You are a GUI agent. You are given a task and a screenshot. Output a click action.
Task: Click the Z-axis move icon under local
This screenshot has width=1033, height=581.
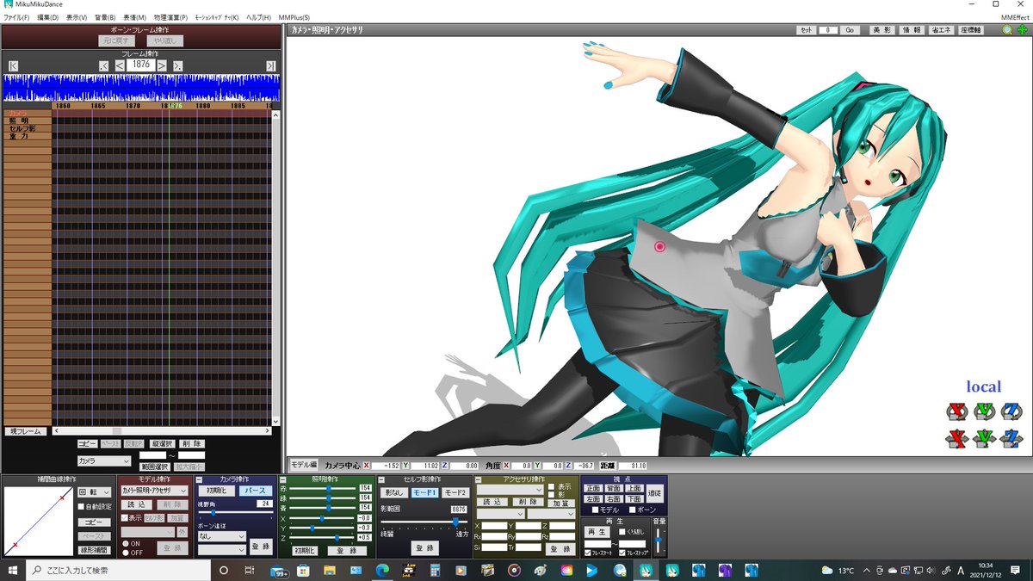(1011, 439)
